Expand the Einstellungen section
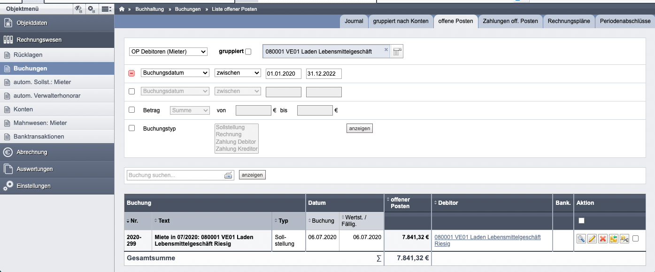The height and width of the screenshot is (272, 655). 57,186
